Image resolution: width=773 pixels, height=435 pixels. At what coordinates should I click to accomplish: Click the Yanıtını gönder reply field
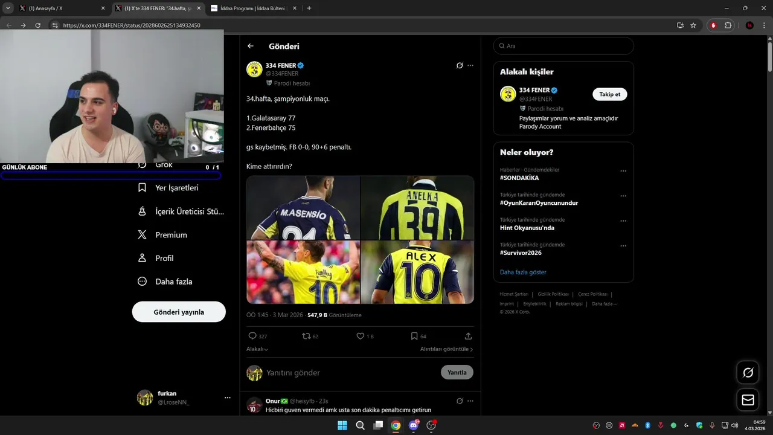click(350, 373)
